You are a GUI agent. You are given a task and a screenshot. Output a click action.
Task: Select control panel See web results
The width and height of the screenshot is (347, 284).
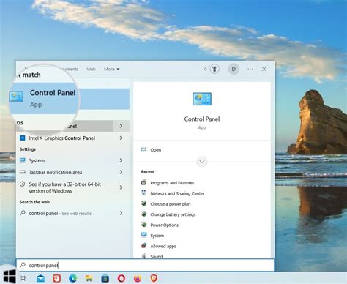pos(60,214)
